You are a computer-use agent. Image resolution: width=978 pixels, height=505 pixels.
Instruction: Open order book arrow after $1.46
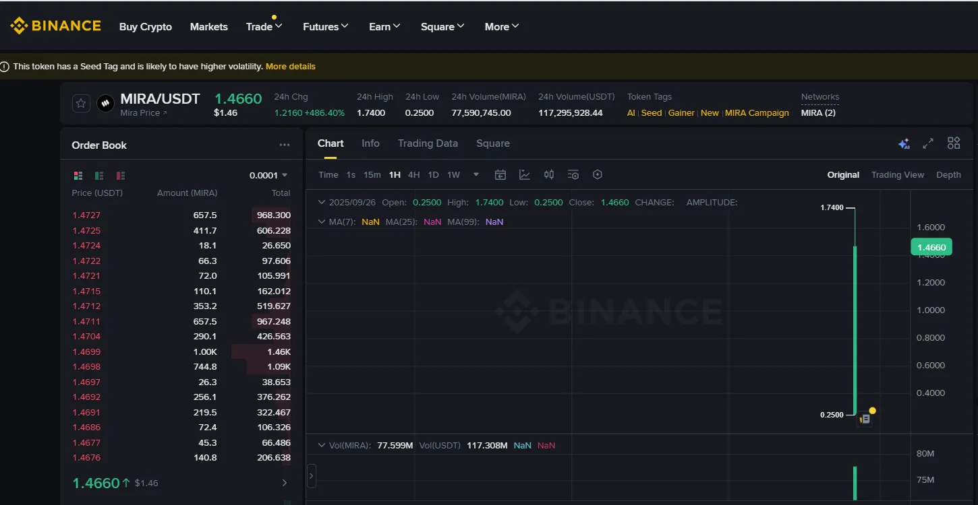pyautogui.click(x=285, y=483)
